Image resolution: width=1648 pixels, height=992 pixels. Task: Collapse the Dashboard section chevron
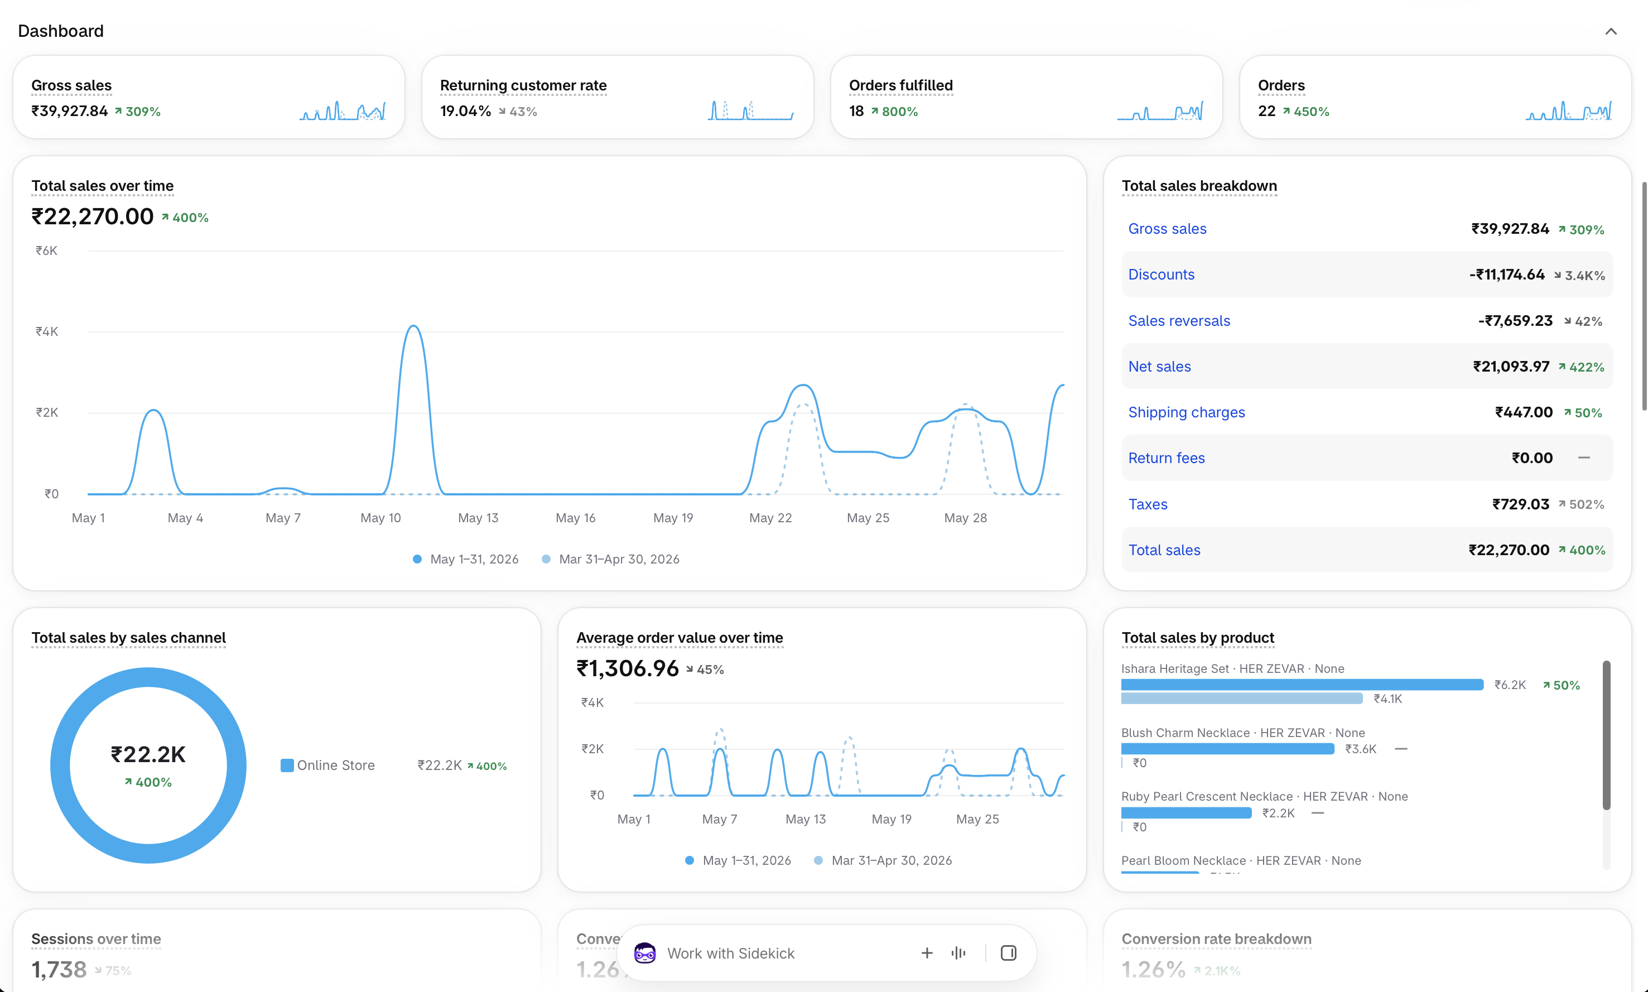click(1611, 31)
